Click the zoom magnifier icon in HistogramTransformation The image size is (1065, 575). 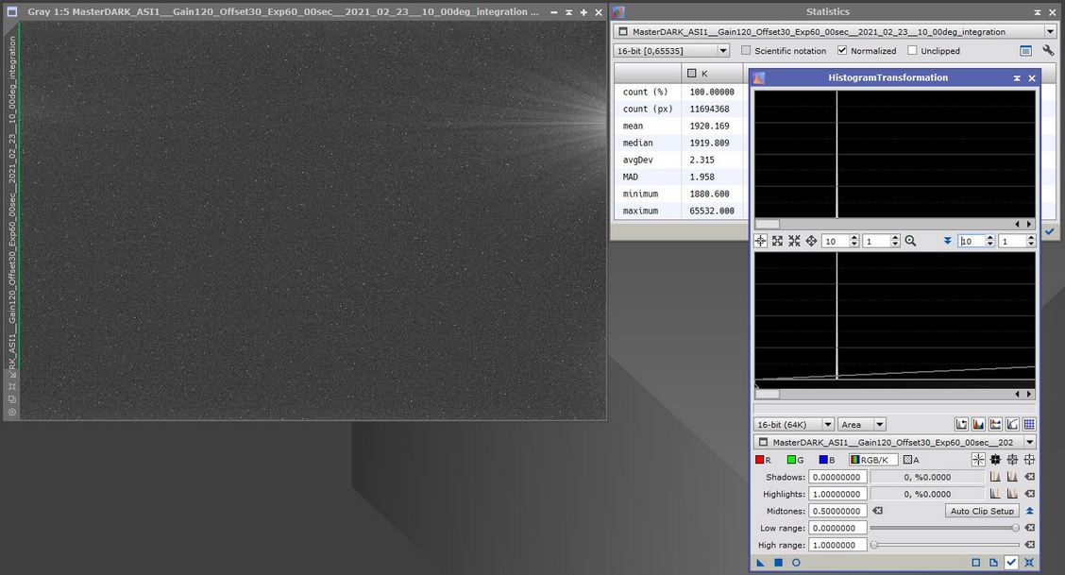[910, 241]
